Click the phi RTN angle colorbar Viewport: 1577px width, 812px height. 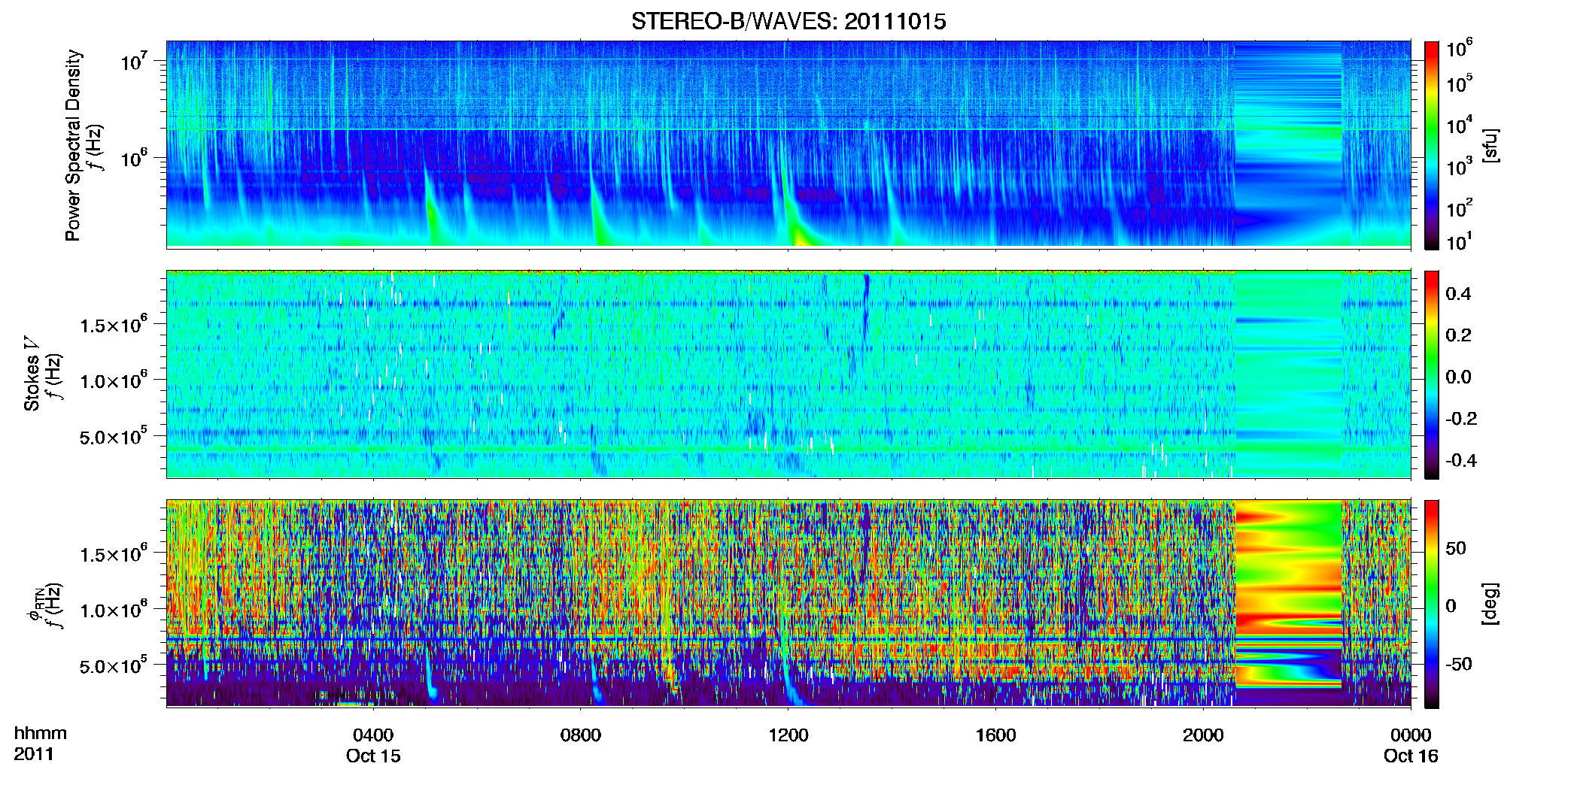tap(1432, 604)
